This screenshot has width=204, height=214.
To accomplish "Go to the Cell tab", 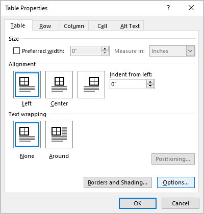I will [x=102, y=26].
